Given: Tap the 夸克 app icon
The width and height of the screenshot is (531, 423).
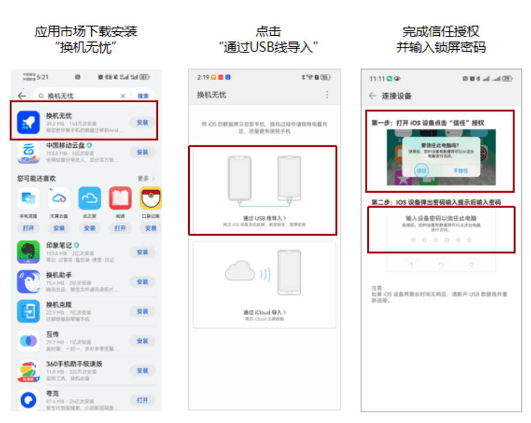Looking at the screenshot, I should [x=28, y=400].
